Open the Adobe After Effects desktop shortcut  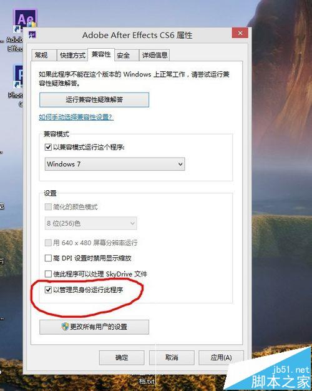[25, 21]
